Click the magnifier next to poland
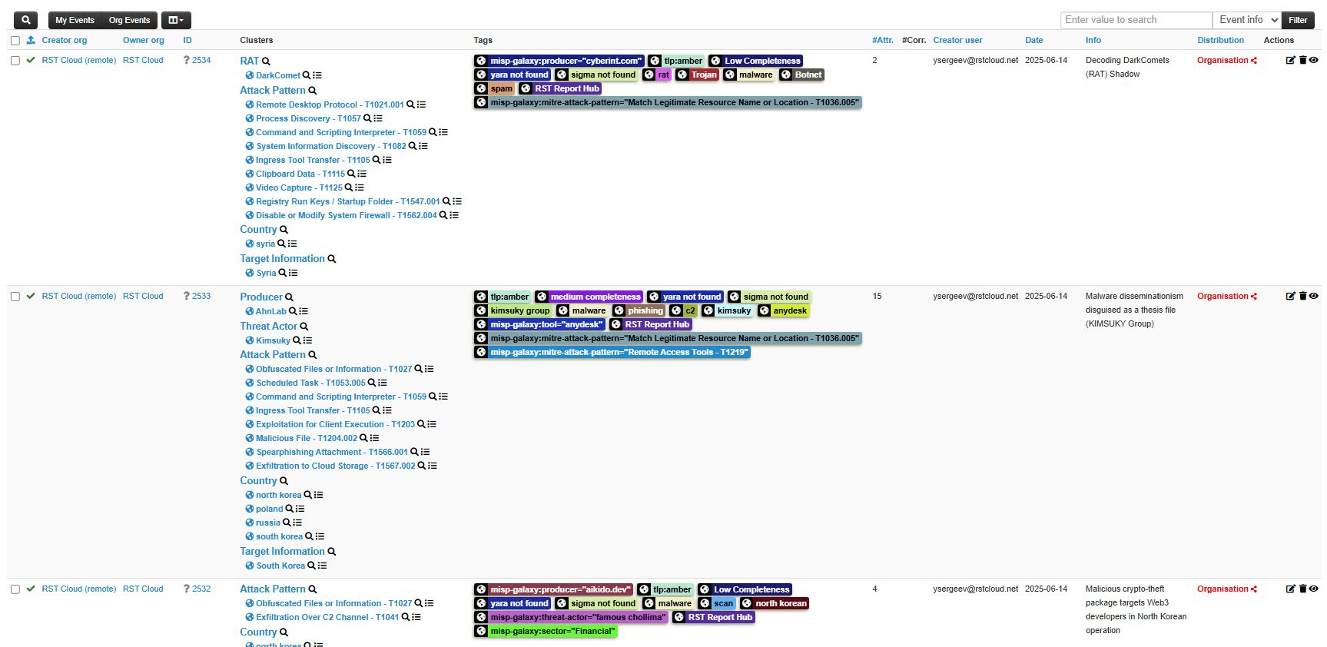 (x=290, y=509)
